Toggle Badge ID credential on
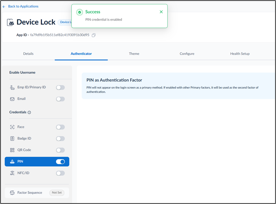 coord(60,139)
